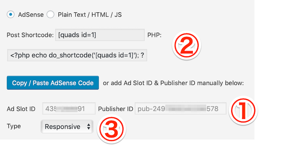Click the red circled number 2 marker
The width and height of the screenshot is (281, 164).
coord(187,45)
